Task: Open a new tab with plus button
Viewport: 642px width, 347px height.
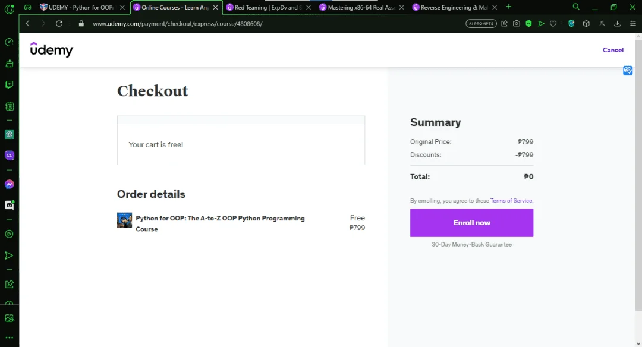Action: (x=508, y=7)
